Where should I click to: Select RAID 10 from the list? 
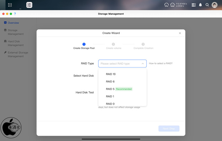tap(111, 74)
